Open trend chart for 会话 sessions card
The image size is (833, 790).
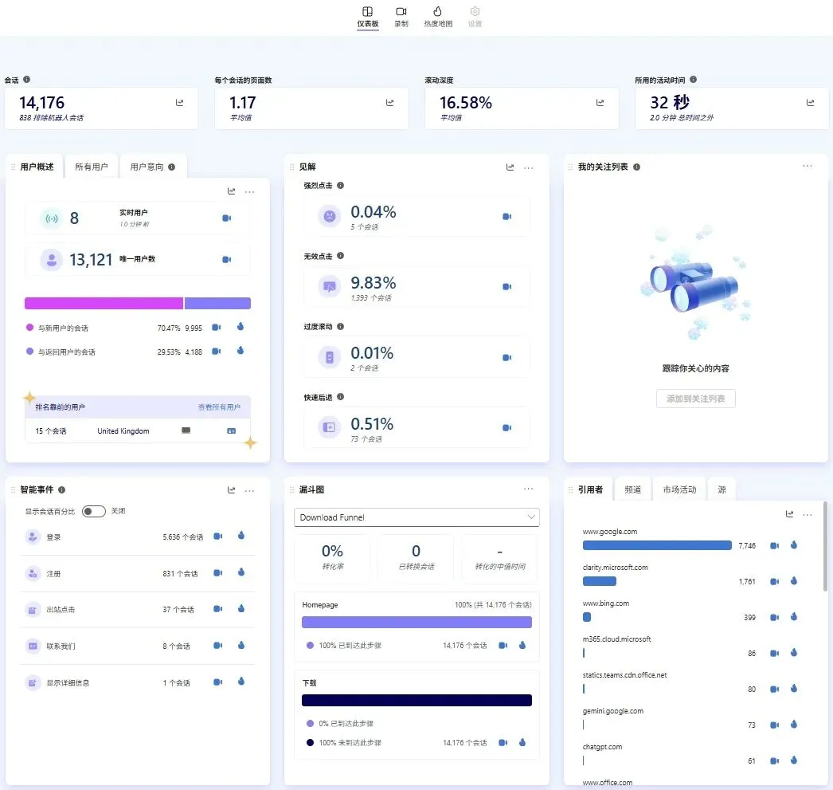tap(179, 103)
